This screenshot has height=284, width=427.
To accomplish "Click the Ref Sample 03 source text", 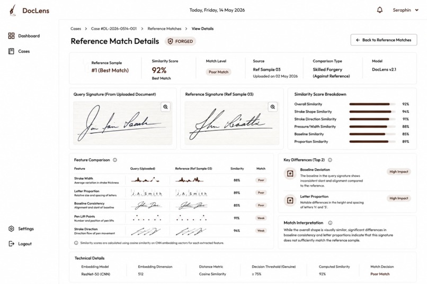I will click(x=266, y=70).
